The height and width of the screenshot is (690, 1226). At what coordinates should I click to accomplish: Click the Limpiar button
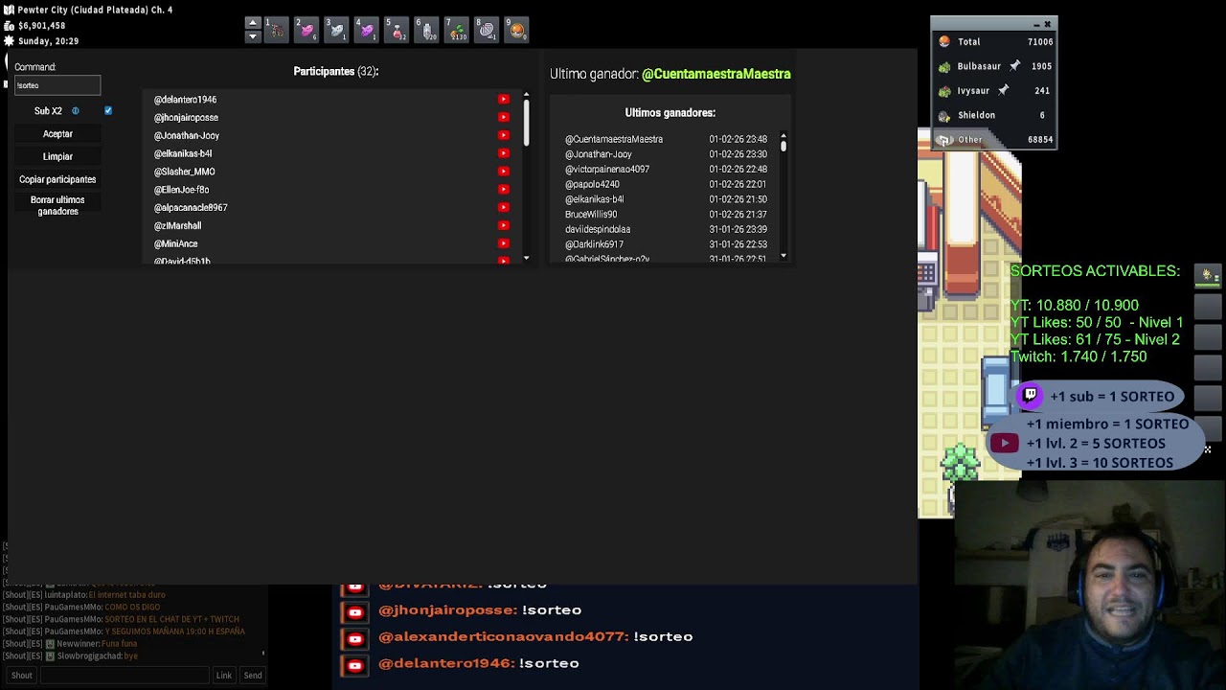(57, 156)
